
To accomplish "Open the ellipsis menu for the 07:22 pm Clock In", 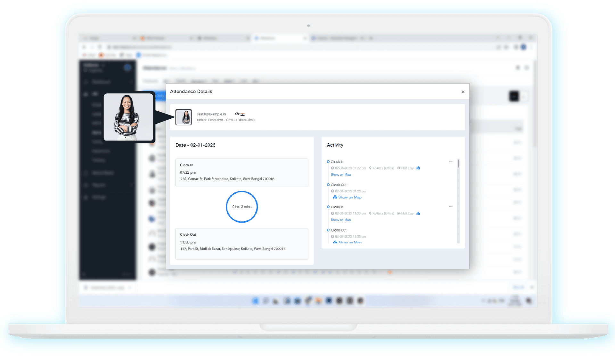I will coord(451,161).
